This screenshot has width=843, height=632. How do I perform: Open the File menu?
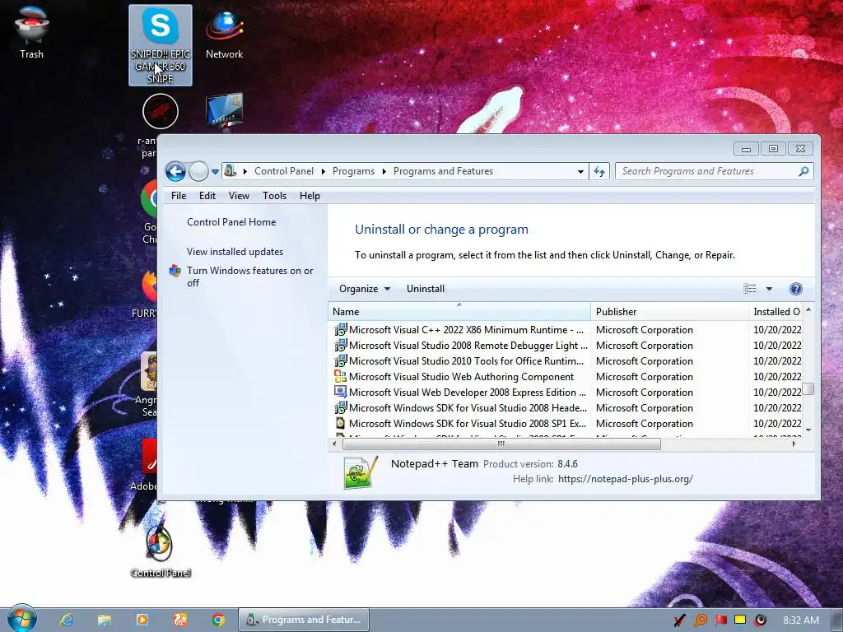[x=179, y=196]
